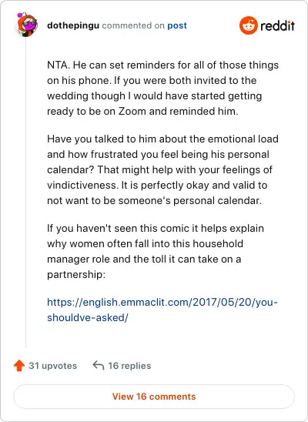
Task: Click the paragraph starting "If you haven't seen"
Action: pos(156,251)
